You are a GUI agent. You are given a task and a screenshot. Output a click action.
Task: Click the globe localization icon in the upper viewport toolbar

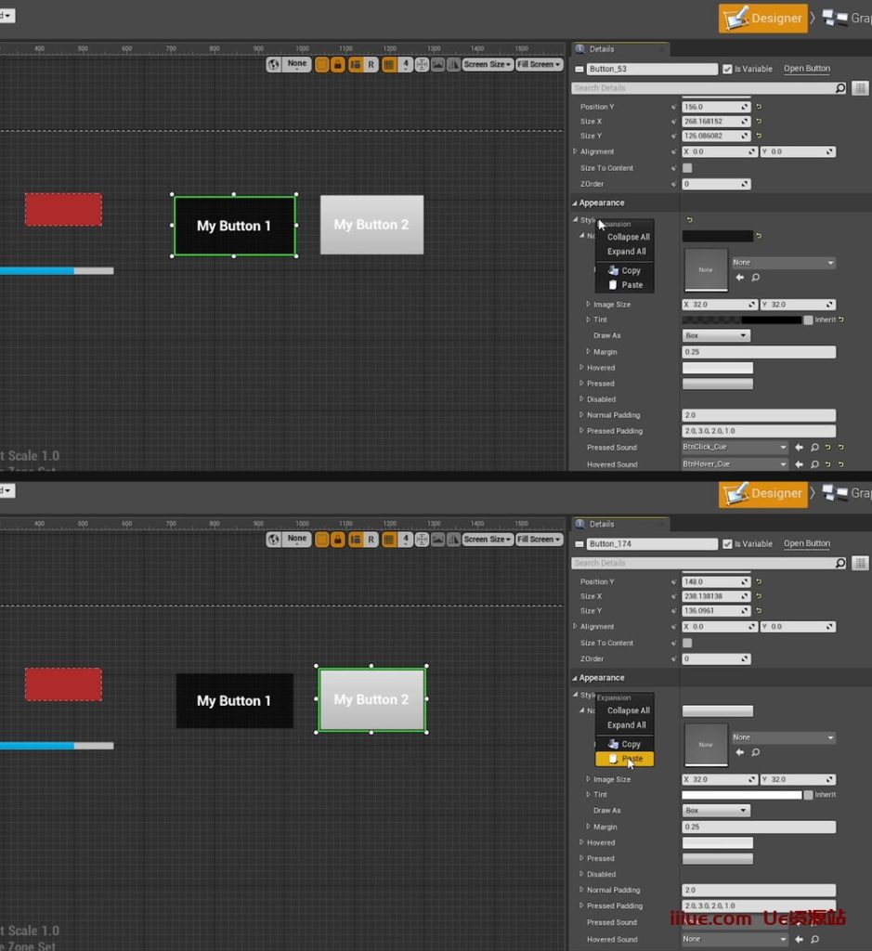pyautogui.click(x=273, y=64)
